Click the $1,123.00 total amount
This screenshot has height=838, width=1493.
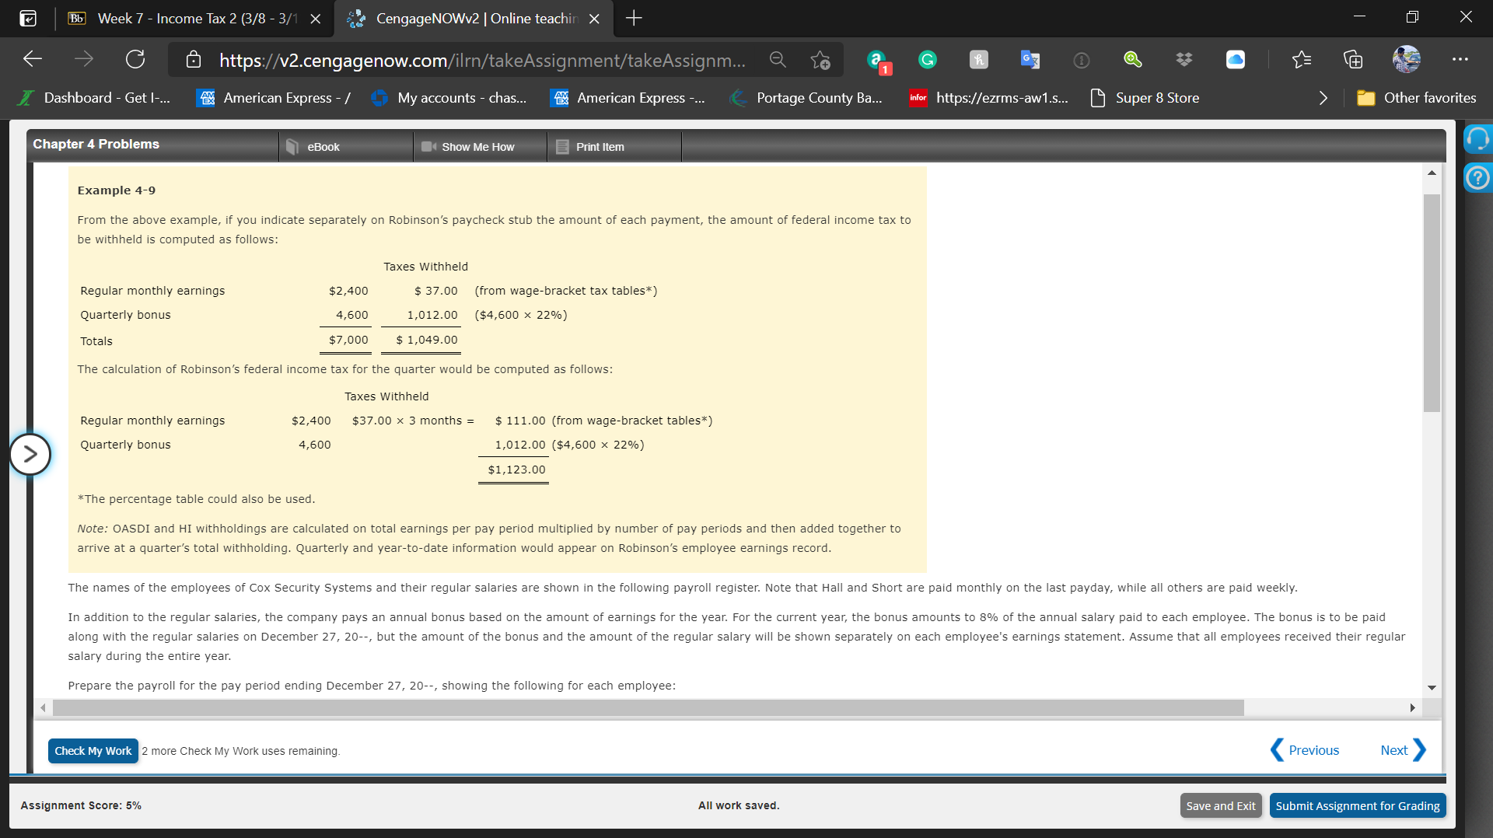(516, 470)
